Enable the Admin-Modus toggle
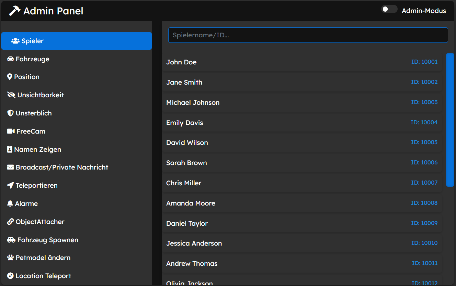The image size is (456, 286). coord(389,9)
